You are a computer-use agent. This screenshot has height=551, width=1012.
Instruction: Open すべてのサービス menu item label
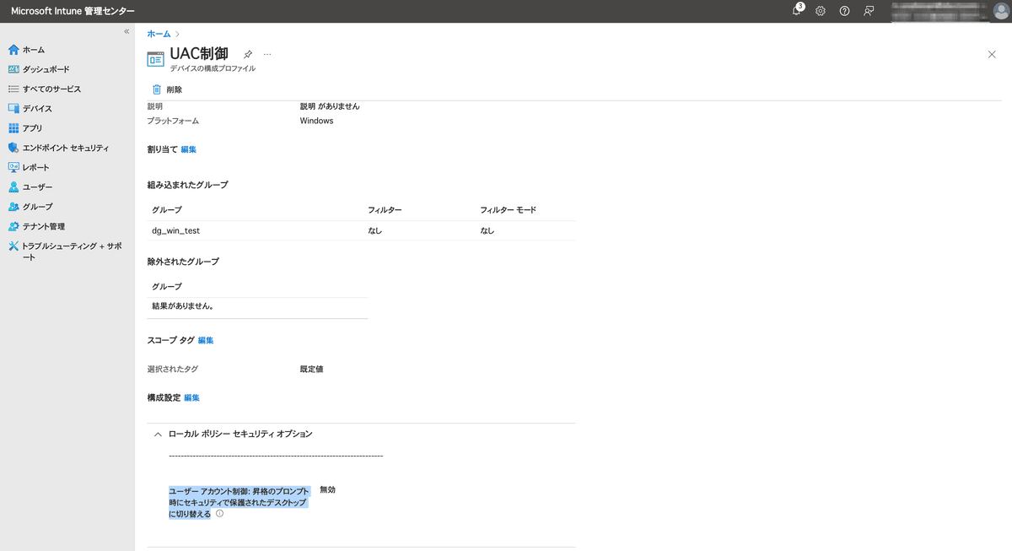pos(52,89)
